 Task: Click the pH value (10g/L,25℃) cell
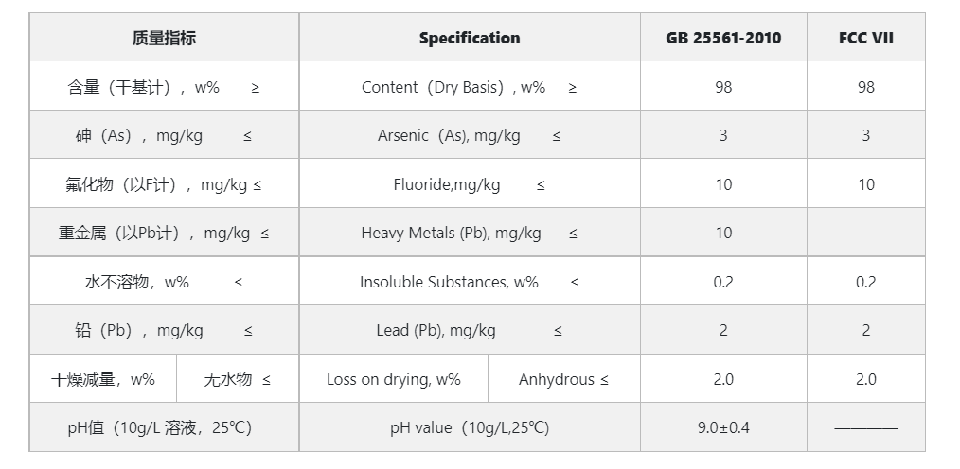coord(470,427)
